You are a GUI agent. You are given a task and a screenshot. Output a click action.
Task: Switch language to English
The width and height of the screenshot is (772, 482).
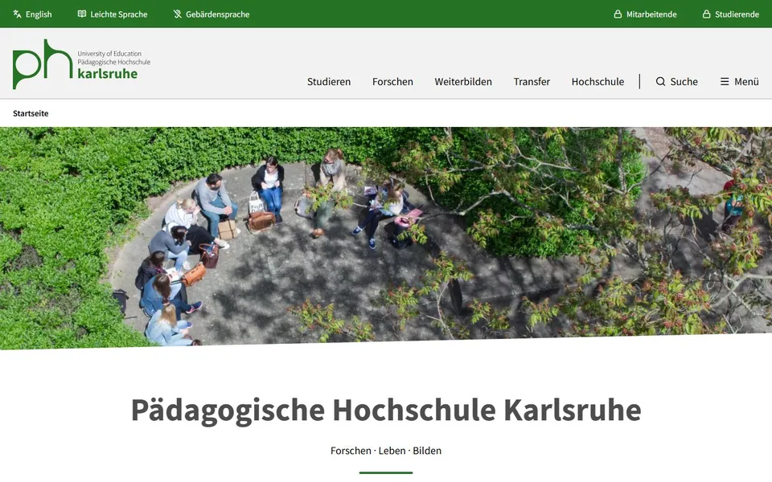[x=32, y=14]
